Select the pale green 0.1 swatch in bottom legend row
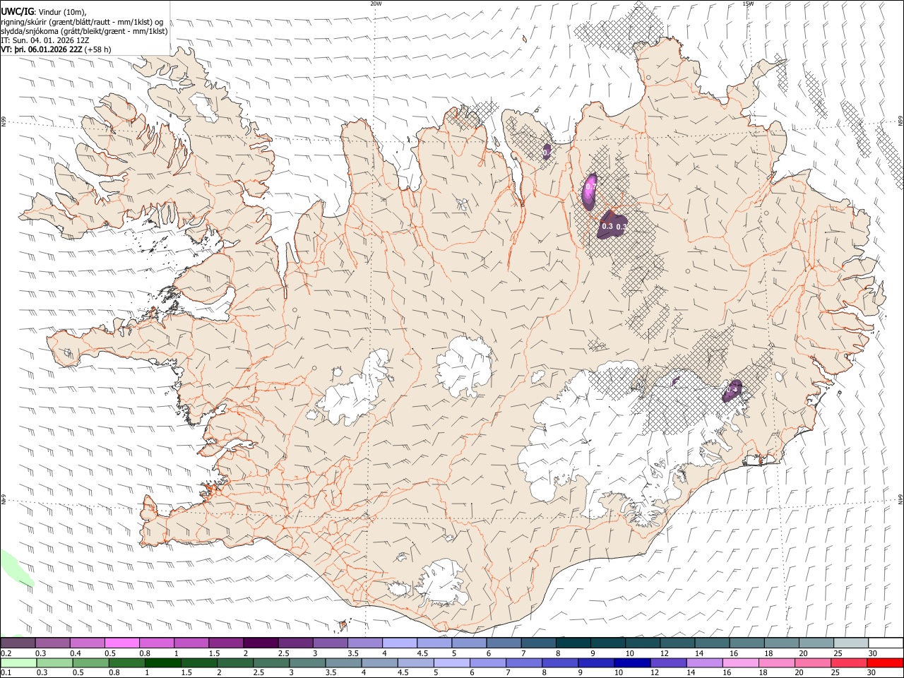 click(18, 662)
